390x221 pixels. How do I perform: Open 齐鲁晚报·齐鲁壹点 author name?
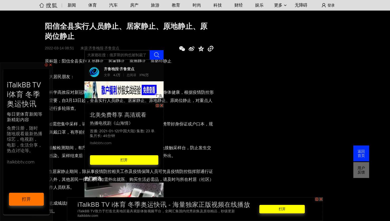coord(119,69)
